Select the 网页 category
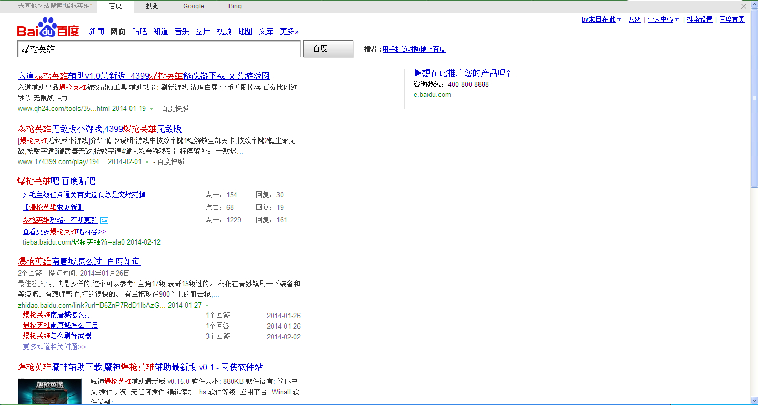This screenshot has width=758, height=405. pos(118,32)
